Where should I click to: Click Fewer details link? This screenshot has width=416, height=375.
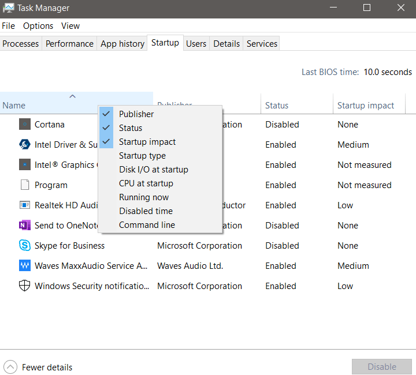[47, 367]
